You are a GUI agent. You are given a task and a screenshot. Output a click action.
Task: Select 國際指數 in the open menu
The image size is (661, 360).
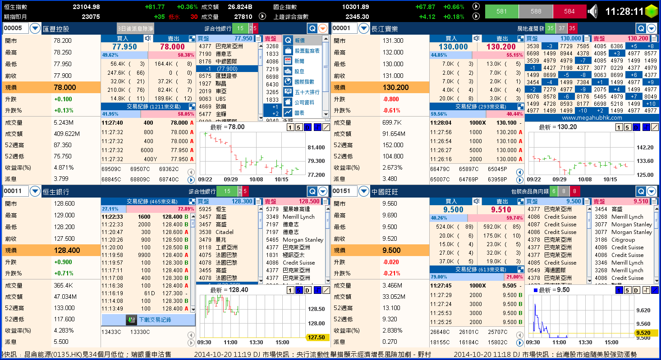[x=303, y=81]
